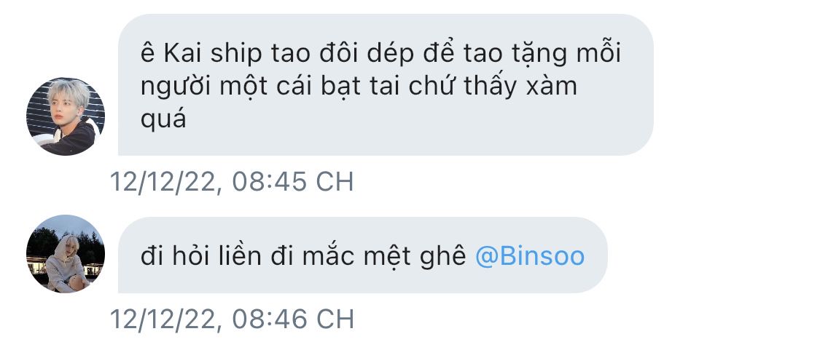Screen dimensions: 820x350
Task: Click the 12/12/22 date under second message
Action: click(163, 319)
